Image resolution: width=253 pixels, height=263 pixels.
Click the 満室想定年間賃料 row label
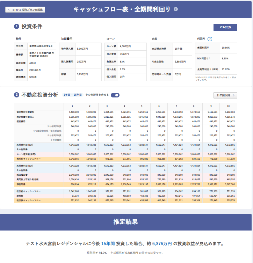click(25, 112)
